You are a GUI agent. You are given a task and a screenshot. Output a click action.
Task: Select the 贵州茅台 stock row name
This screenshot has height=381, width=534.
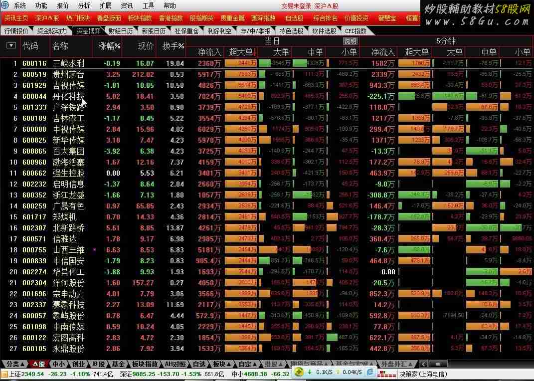tap(68, 74)
